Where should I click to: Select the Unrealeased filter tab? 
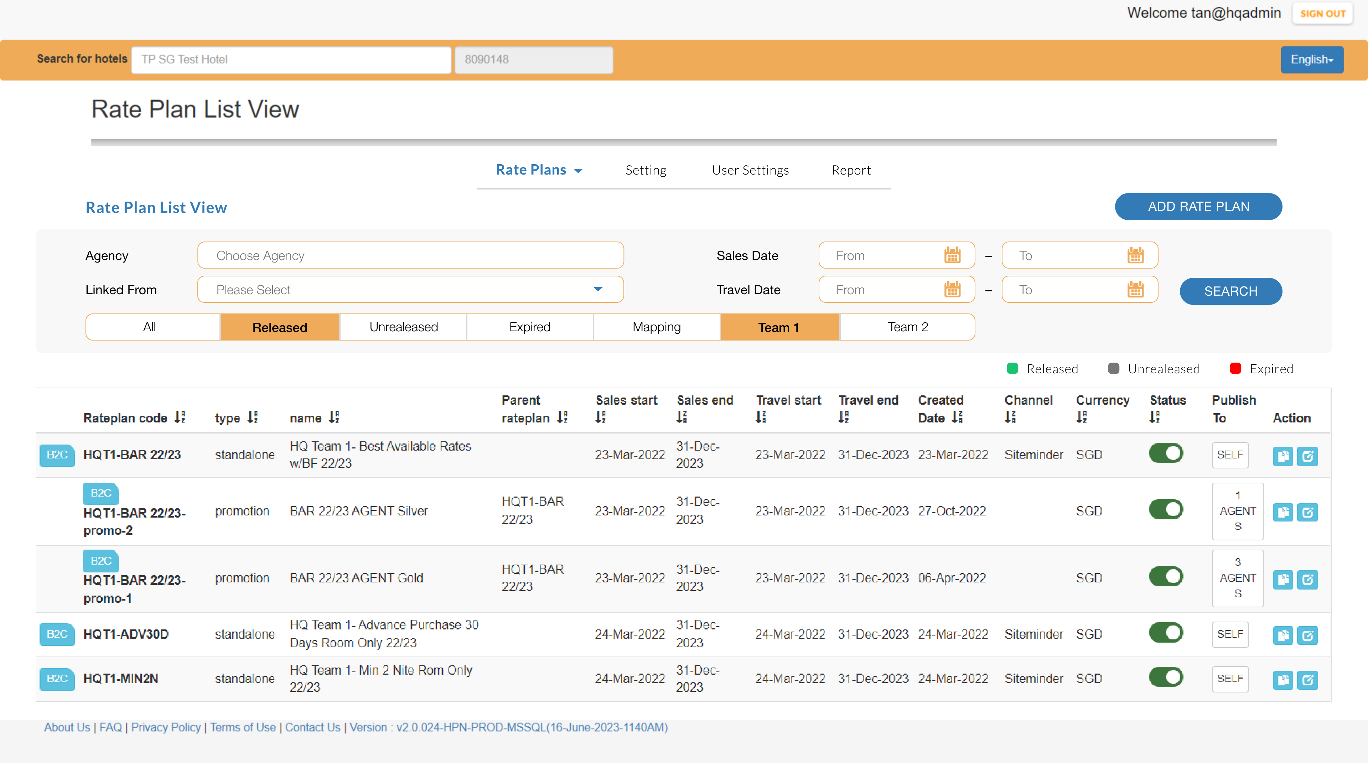point(404,327)
